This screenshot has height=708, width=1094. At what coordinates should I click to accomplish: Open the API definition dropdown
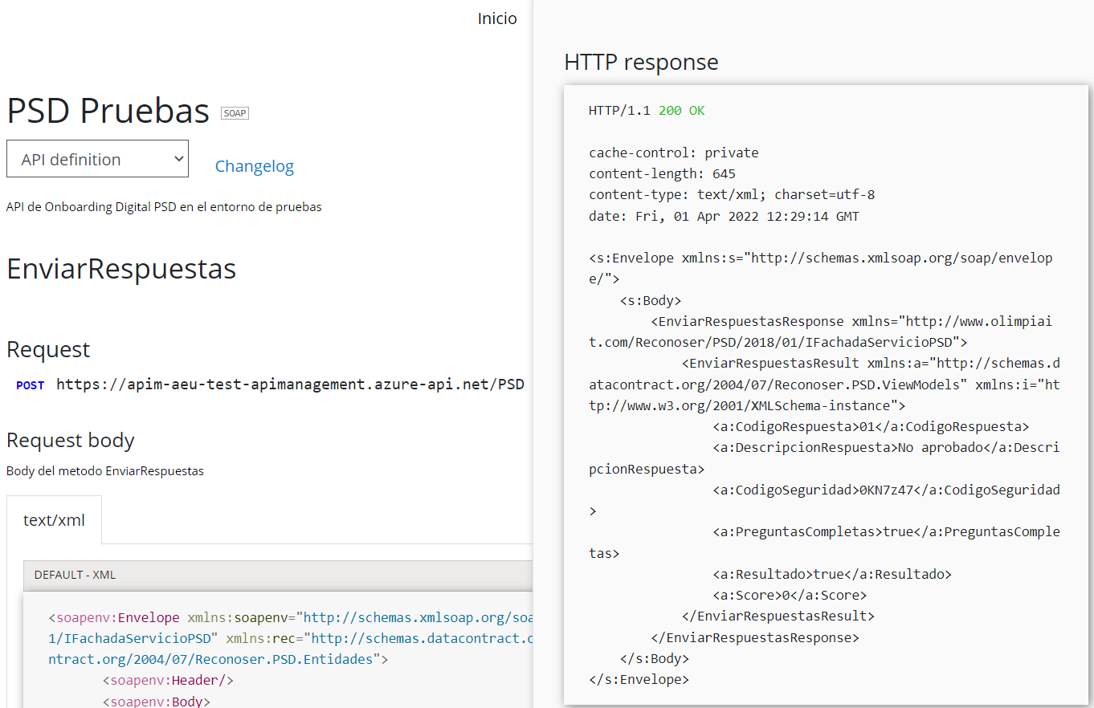click(x=97, y=159)
